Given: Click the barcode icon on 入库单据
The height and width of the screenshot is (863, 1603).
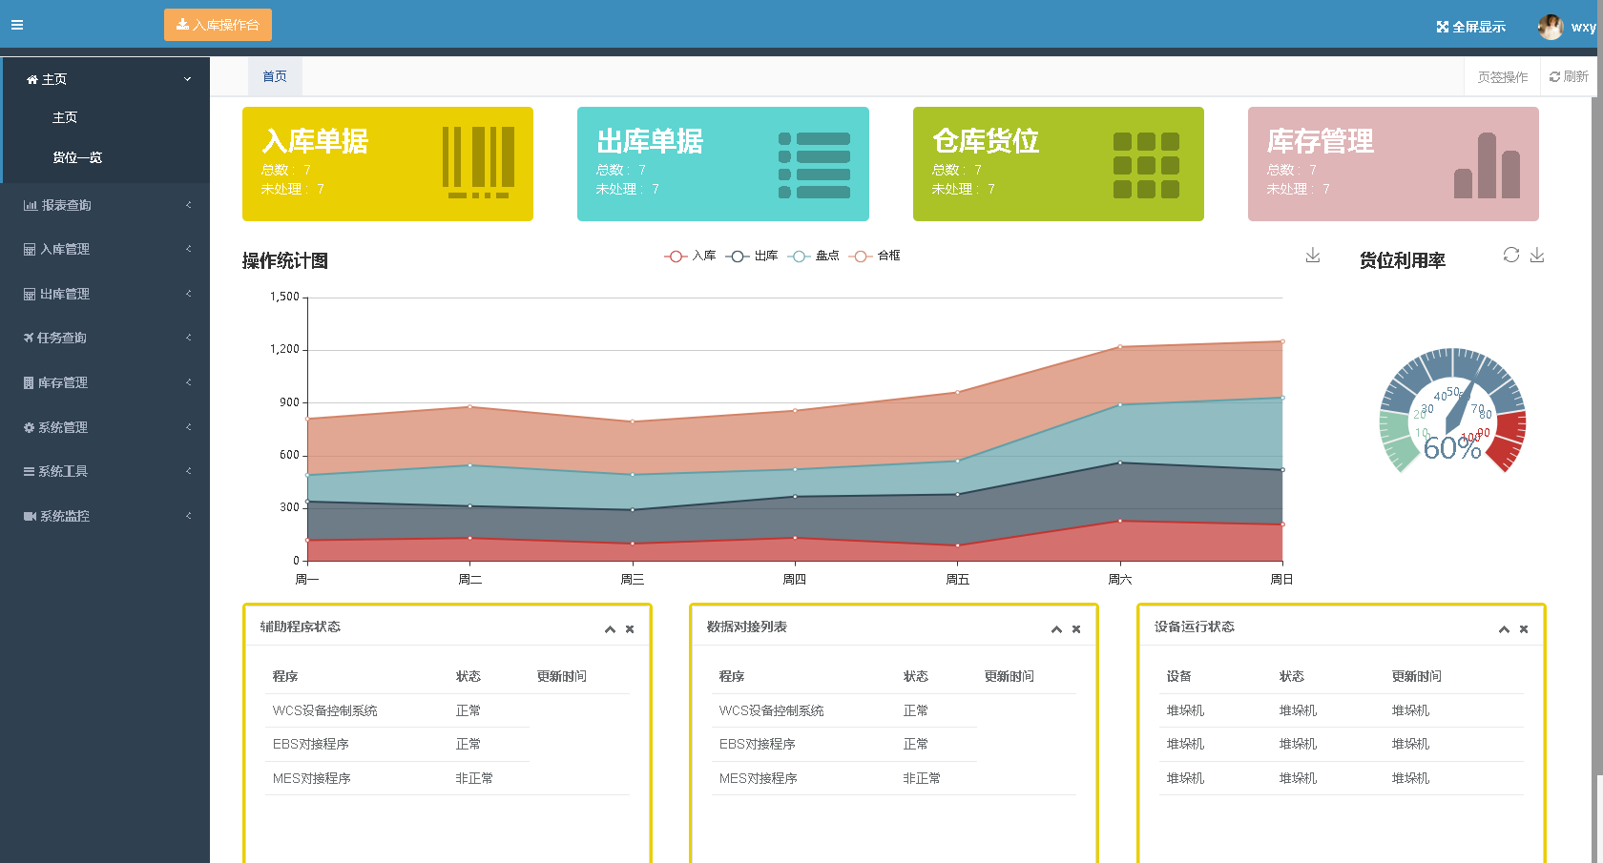Looking at the screenshot, I should pos(478,162).
